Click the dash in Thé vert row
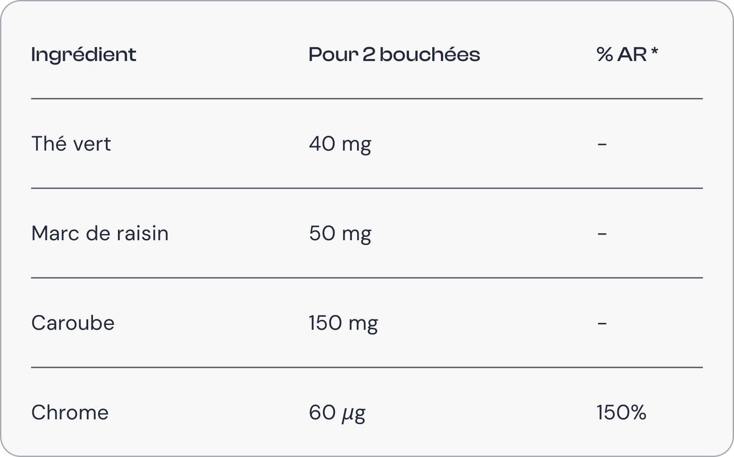Screen dimensions: 734x457 pyautogui.click(x=602, y=144)
